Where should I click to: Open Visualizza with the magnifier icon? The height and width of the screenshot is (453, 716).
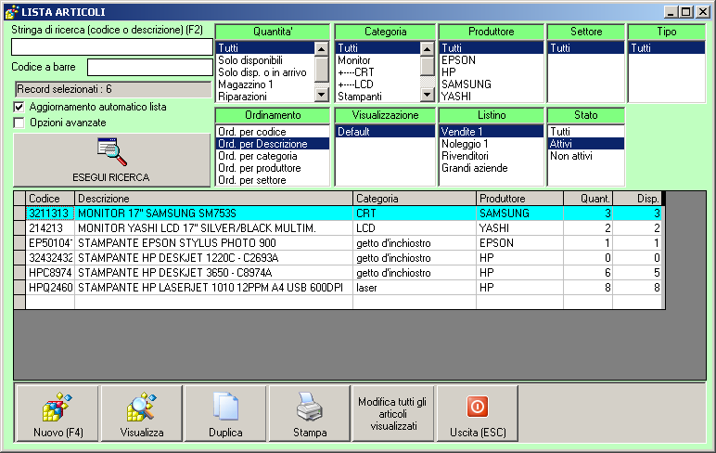pos(141,408)
